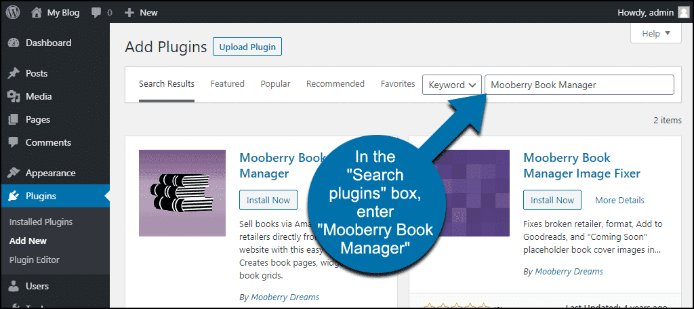The height and width of the screenshot is (309, 694).
Task: Click the Comments icon in sidebar
Action: 14,142
